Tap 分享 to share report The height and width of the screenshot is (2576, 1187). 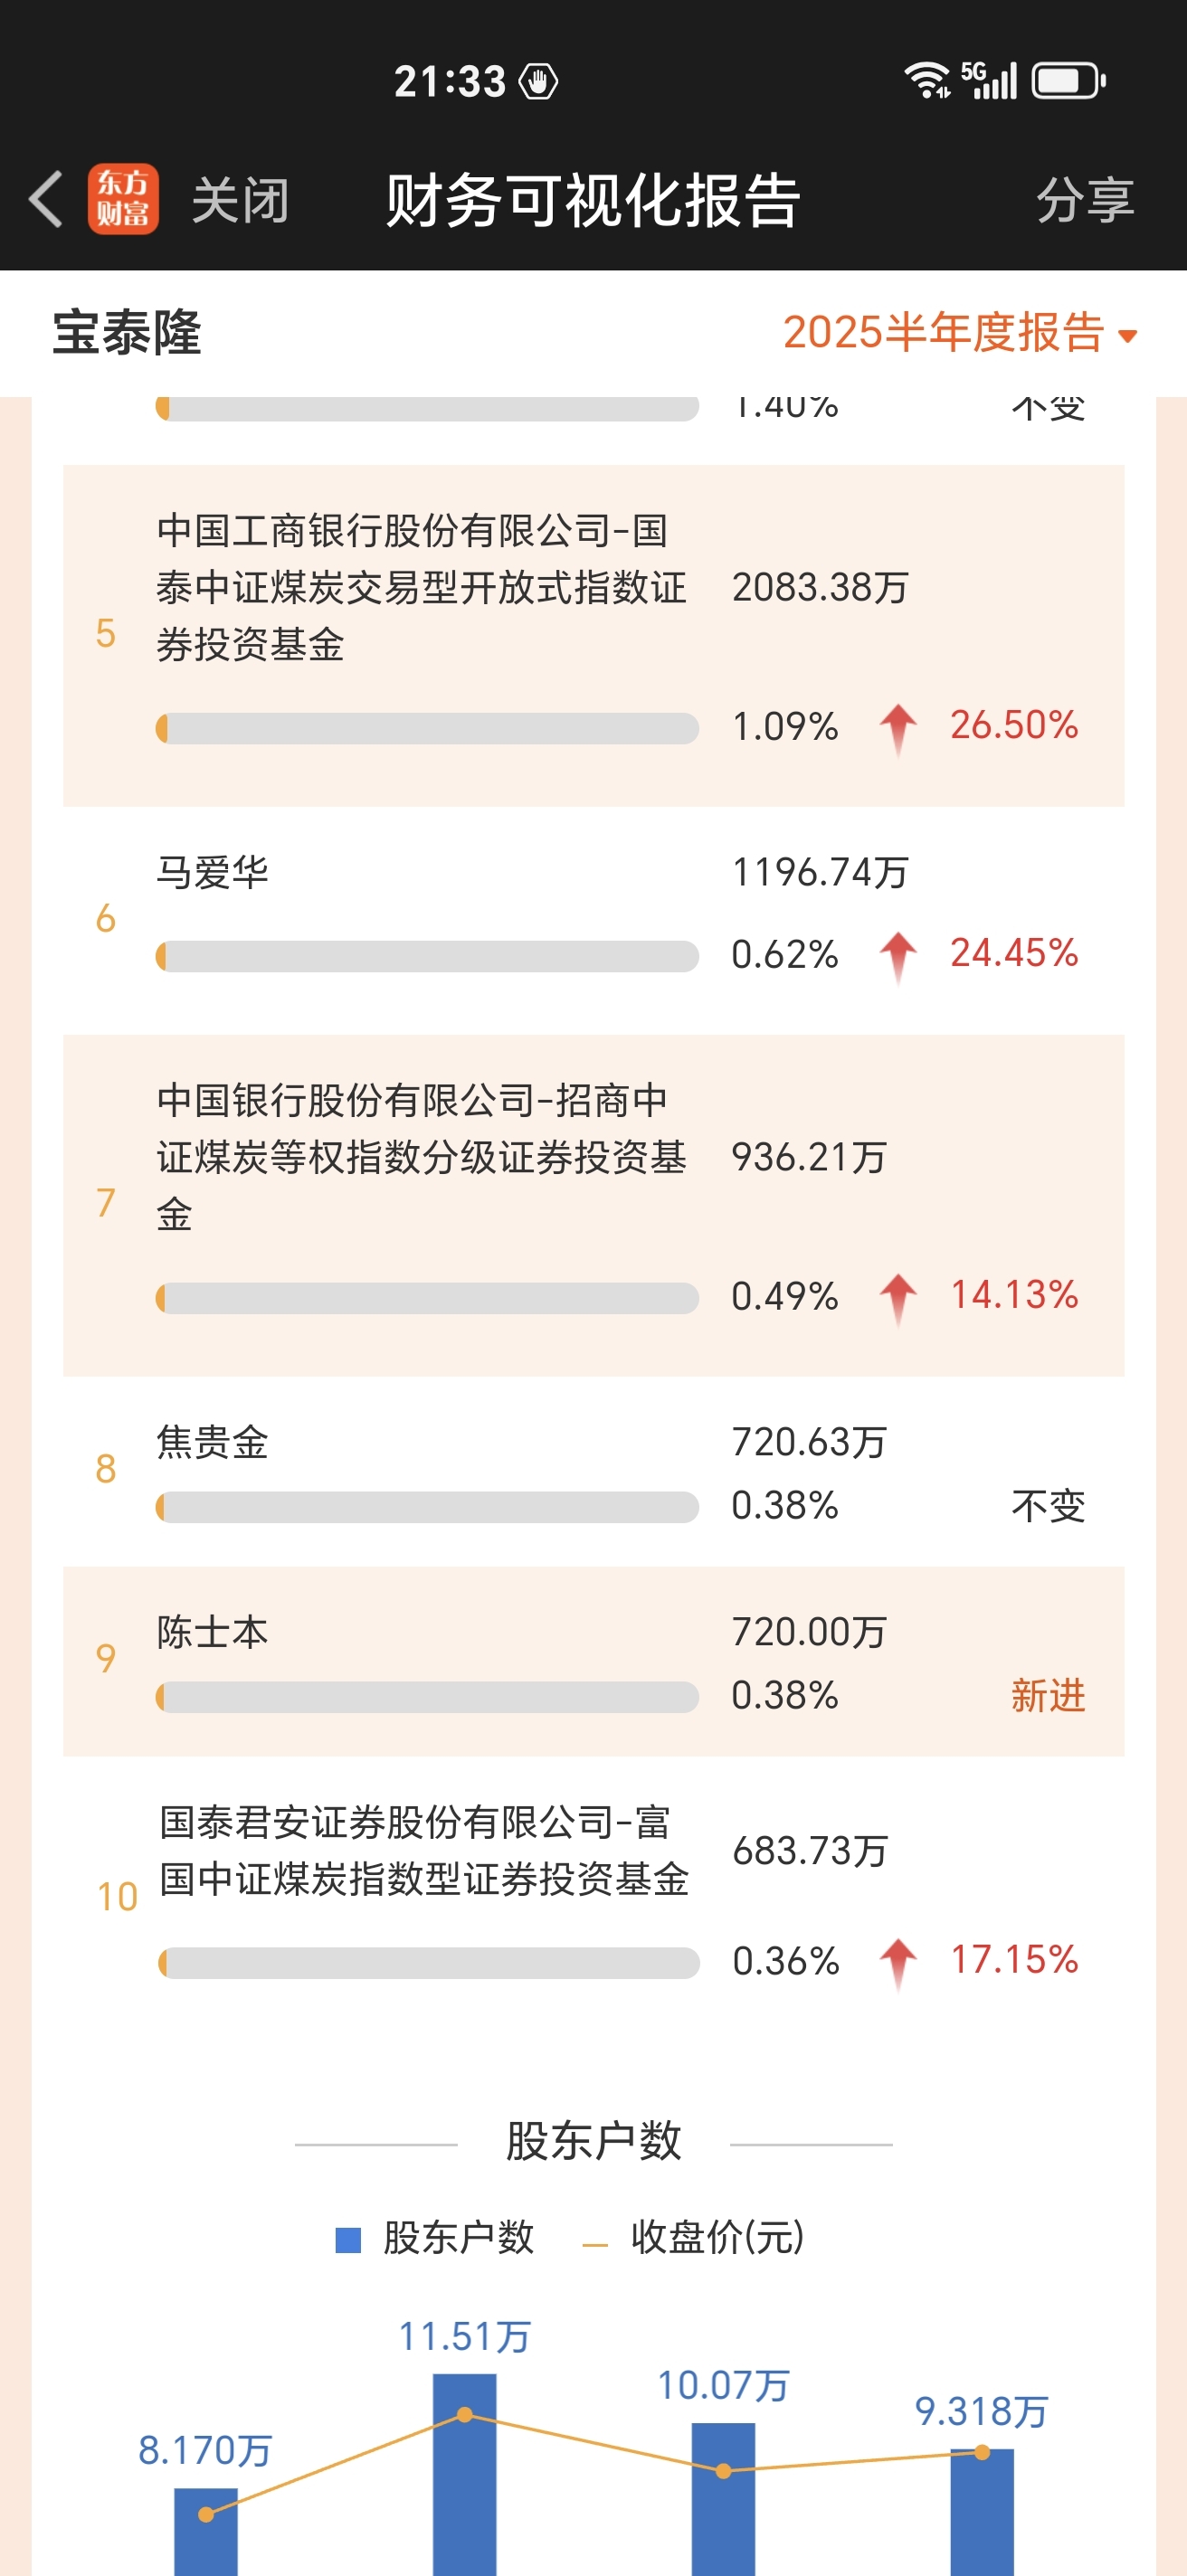click(1085, 200)
